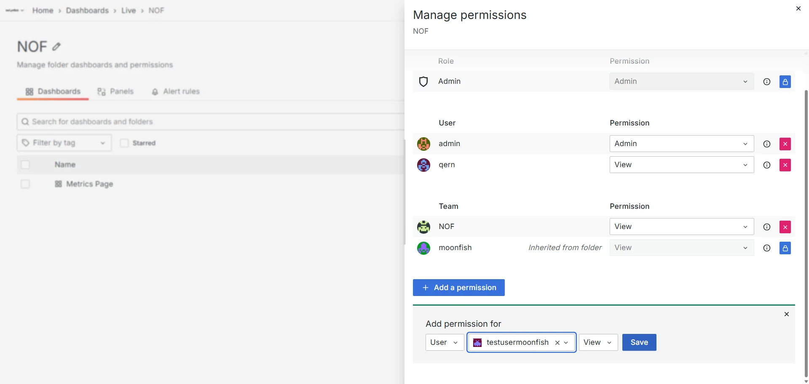Clear the testusermoonfish selection
Viewport: 809px width, 384px height.
(557, 342)
